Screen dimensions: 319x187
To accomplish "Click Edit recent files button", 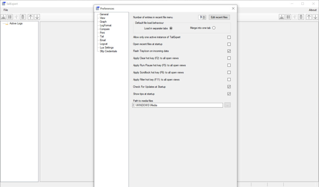I will click(219, 17).
